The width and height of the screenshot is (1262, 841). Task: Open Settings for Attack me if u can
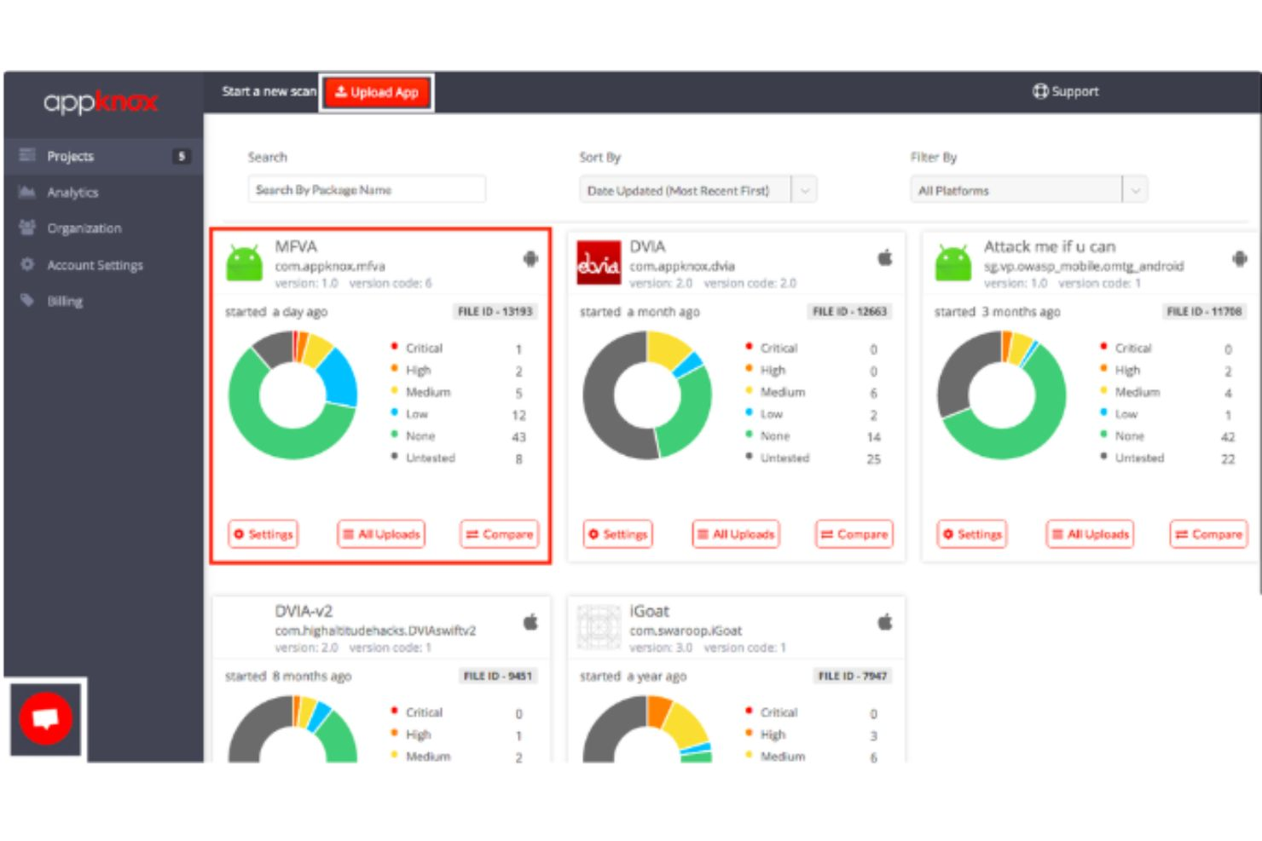point(972,534)
